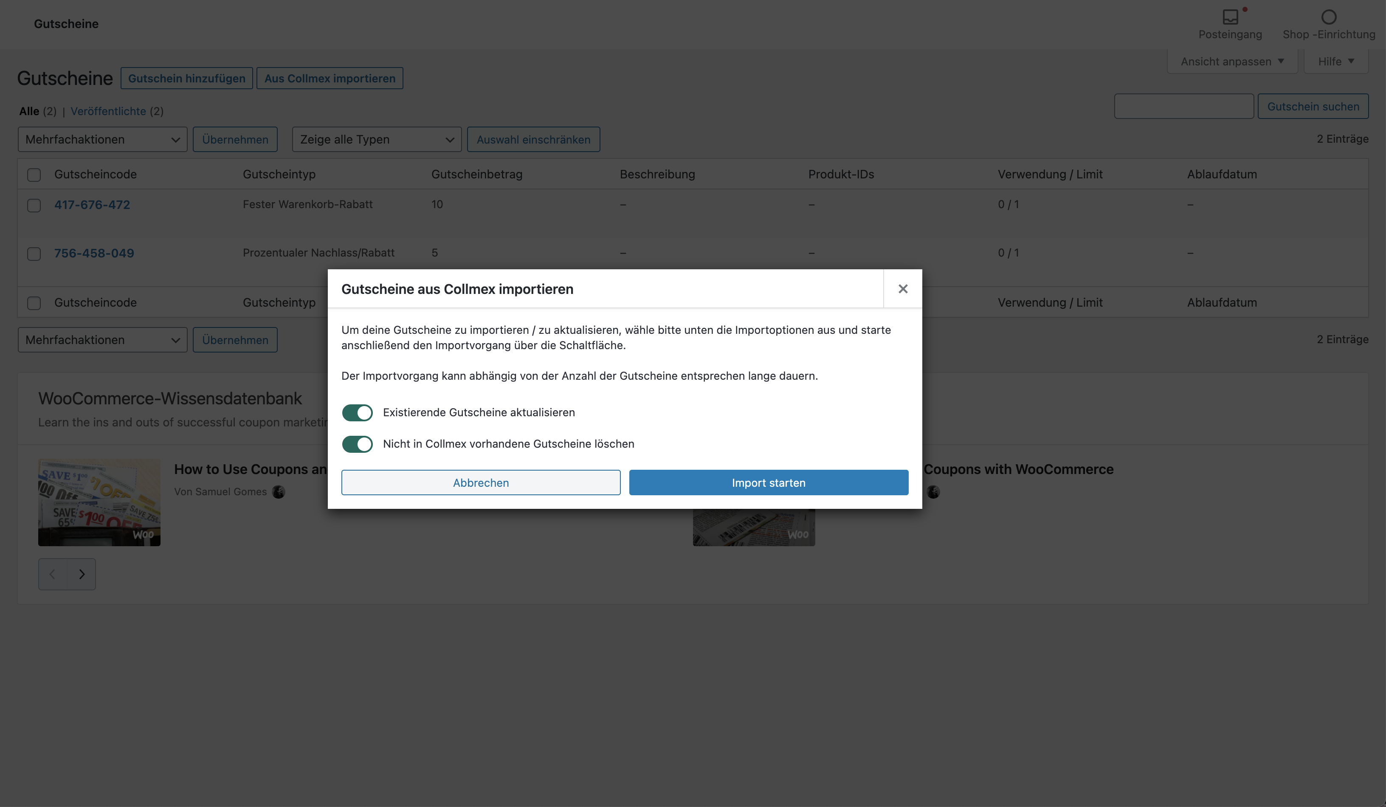The height and width of the screenshot is (807, 1386).
Task: Open How to Use Coupons article title
Action: click(x=251, y=469)
